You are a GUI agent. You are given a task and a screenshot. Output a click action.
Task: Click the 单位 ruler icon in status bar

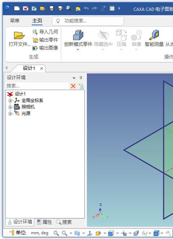tap(12, 233)
